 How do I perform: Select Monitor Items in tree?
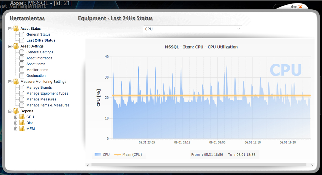pyautogui.click(x=37, y=70)
